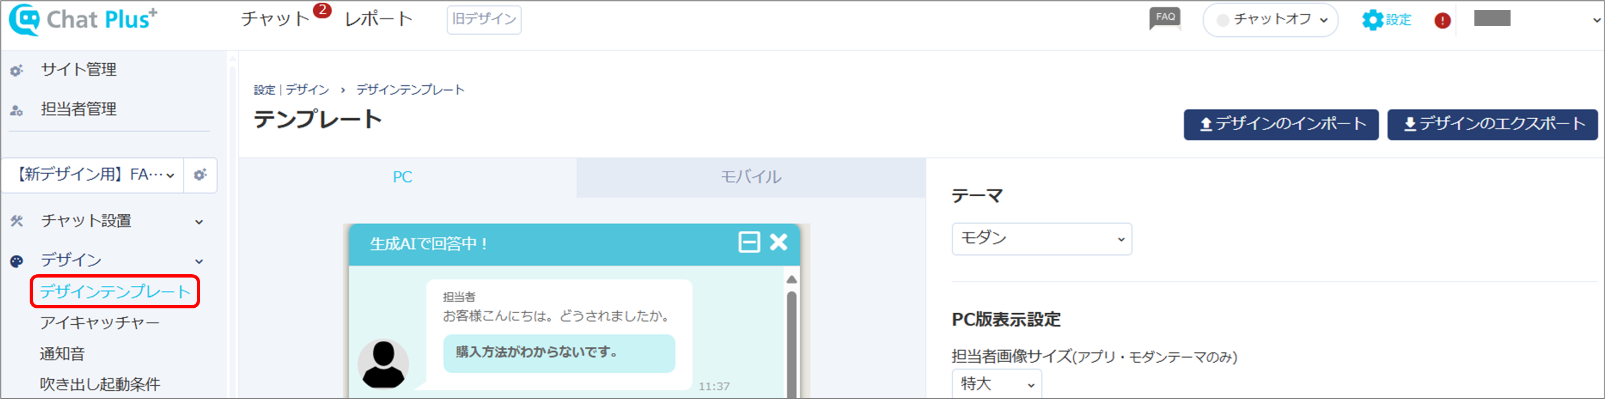Open the テーマ モダン dropdown
The image size is (1605, 399).
pyautogui.click(x=1042, y=239)
